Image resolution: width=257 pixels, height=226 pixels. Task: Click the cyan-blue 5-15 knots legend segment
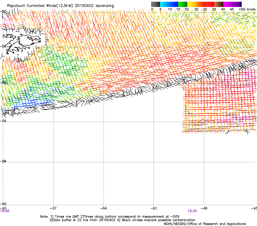[169, 4]
